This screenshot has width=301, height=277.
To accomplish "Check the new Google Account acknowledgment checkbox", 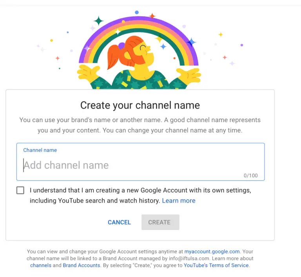I will (x=20, y=190).
